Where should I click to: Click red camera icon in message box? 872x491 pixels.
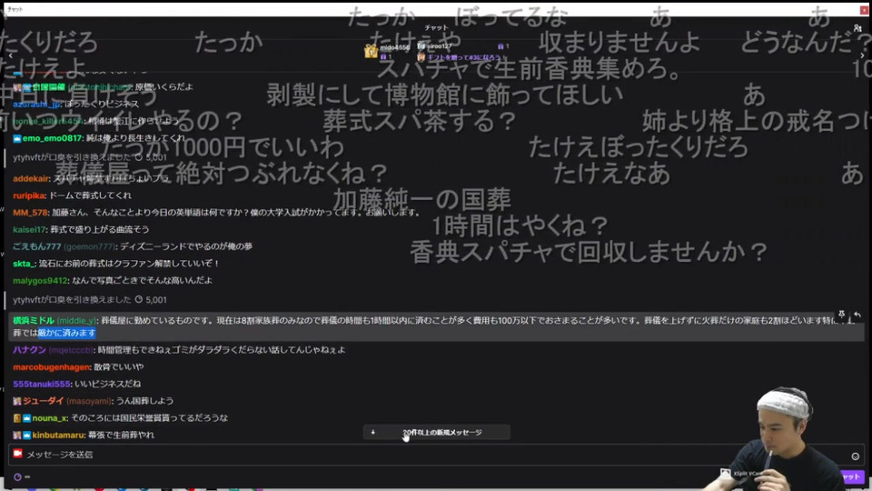[18, 454]
